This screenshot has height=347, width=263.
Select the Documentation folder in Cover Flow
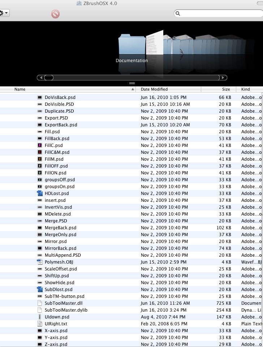132,44
